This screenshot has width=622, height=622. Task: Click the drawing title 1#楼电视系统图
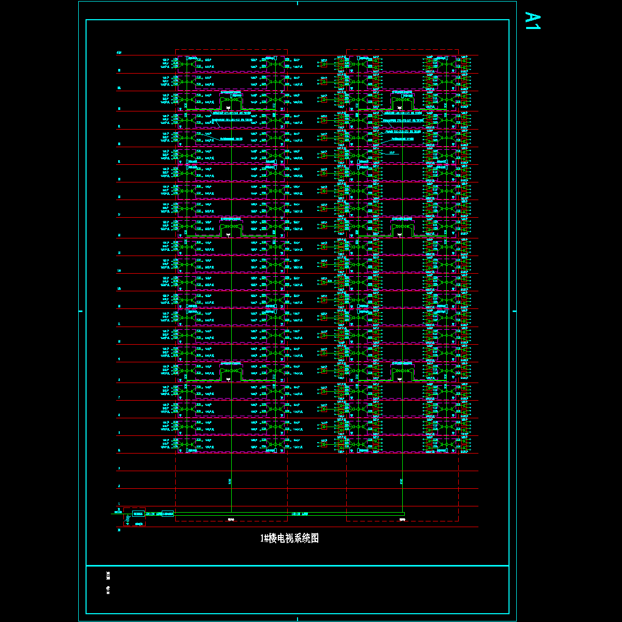coord(289,539)
